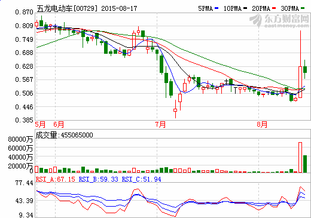
Task: Click the 0.446 price axis label
Action: coord(24,107)
